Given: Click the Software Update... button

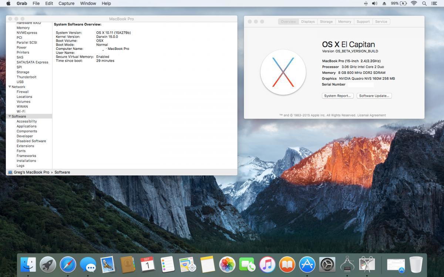Looking at the screenshot, I should pos(374,96).
